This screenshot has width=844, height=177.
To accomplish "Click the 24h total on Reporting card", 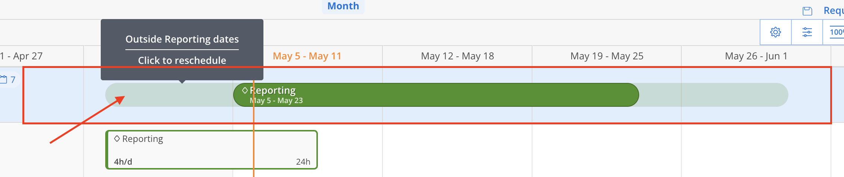I will [x=303, y=162].
